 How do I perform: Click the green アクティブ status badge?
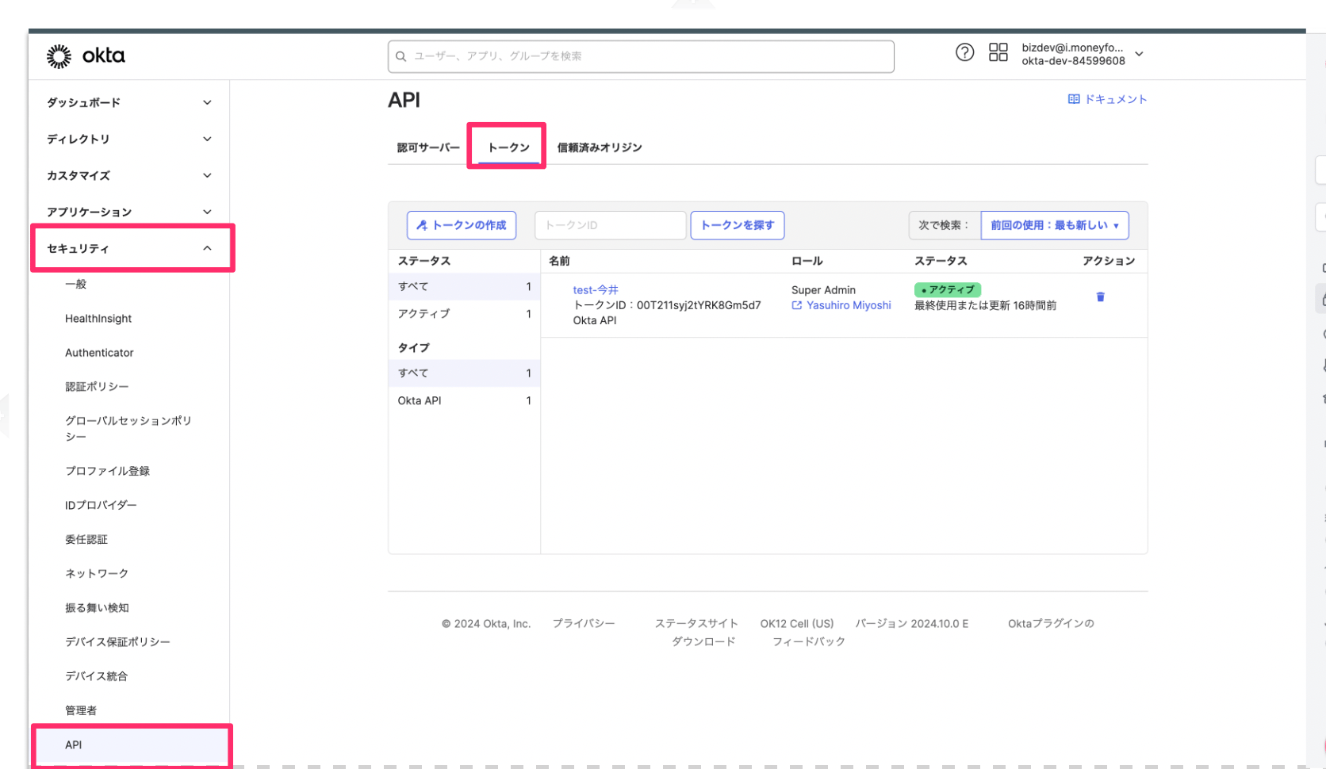(948, 289)
